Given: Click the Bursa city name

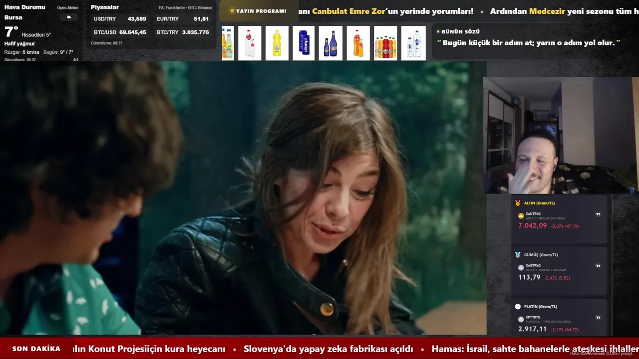Looking at the screenshot, I should [13, 17].
